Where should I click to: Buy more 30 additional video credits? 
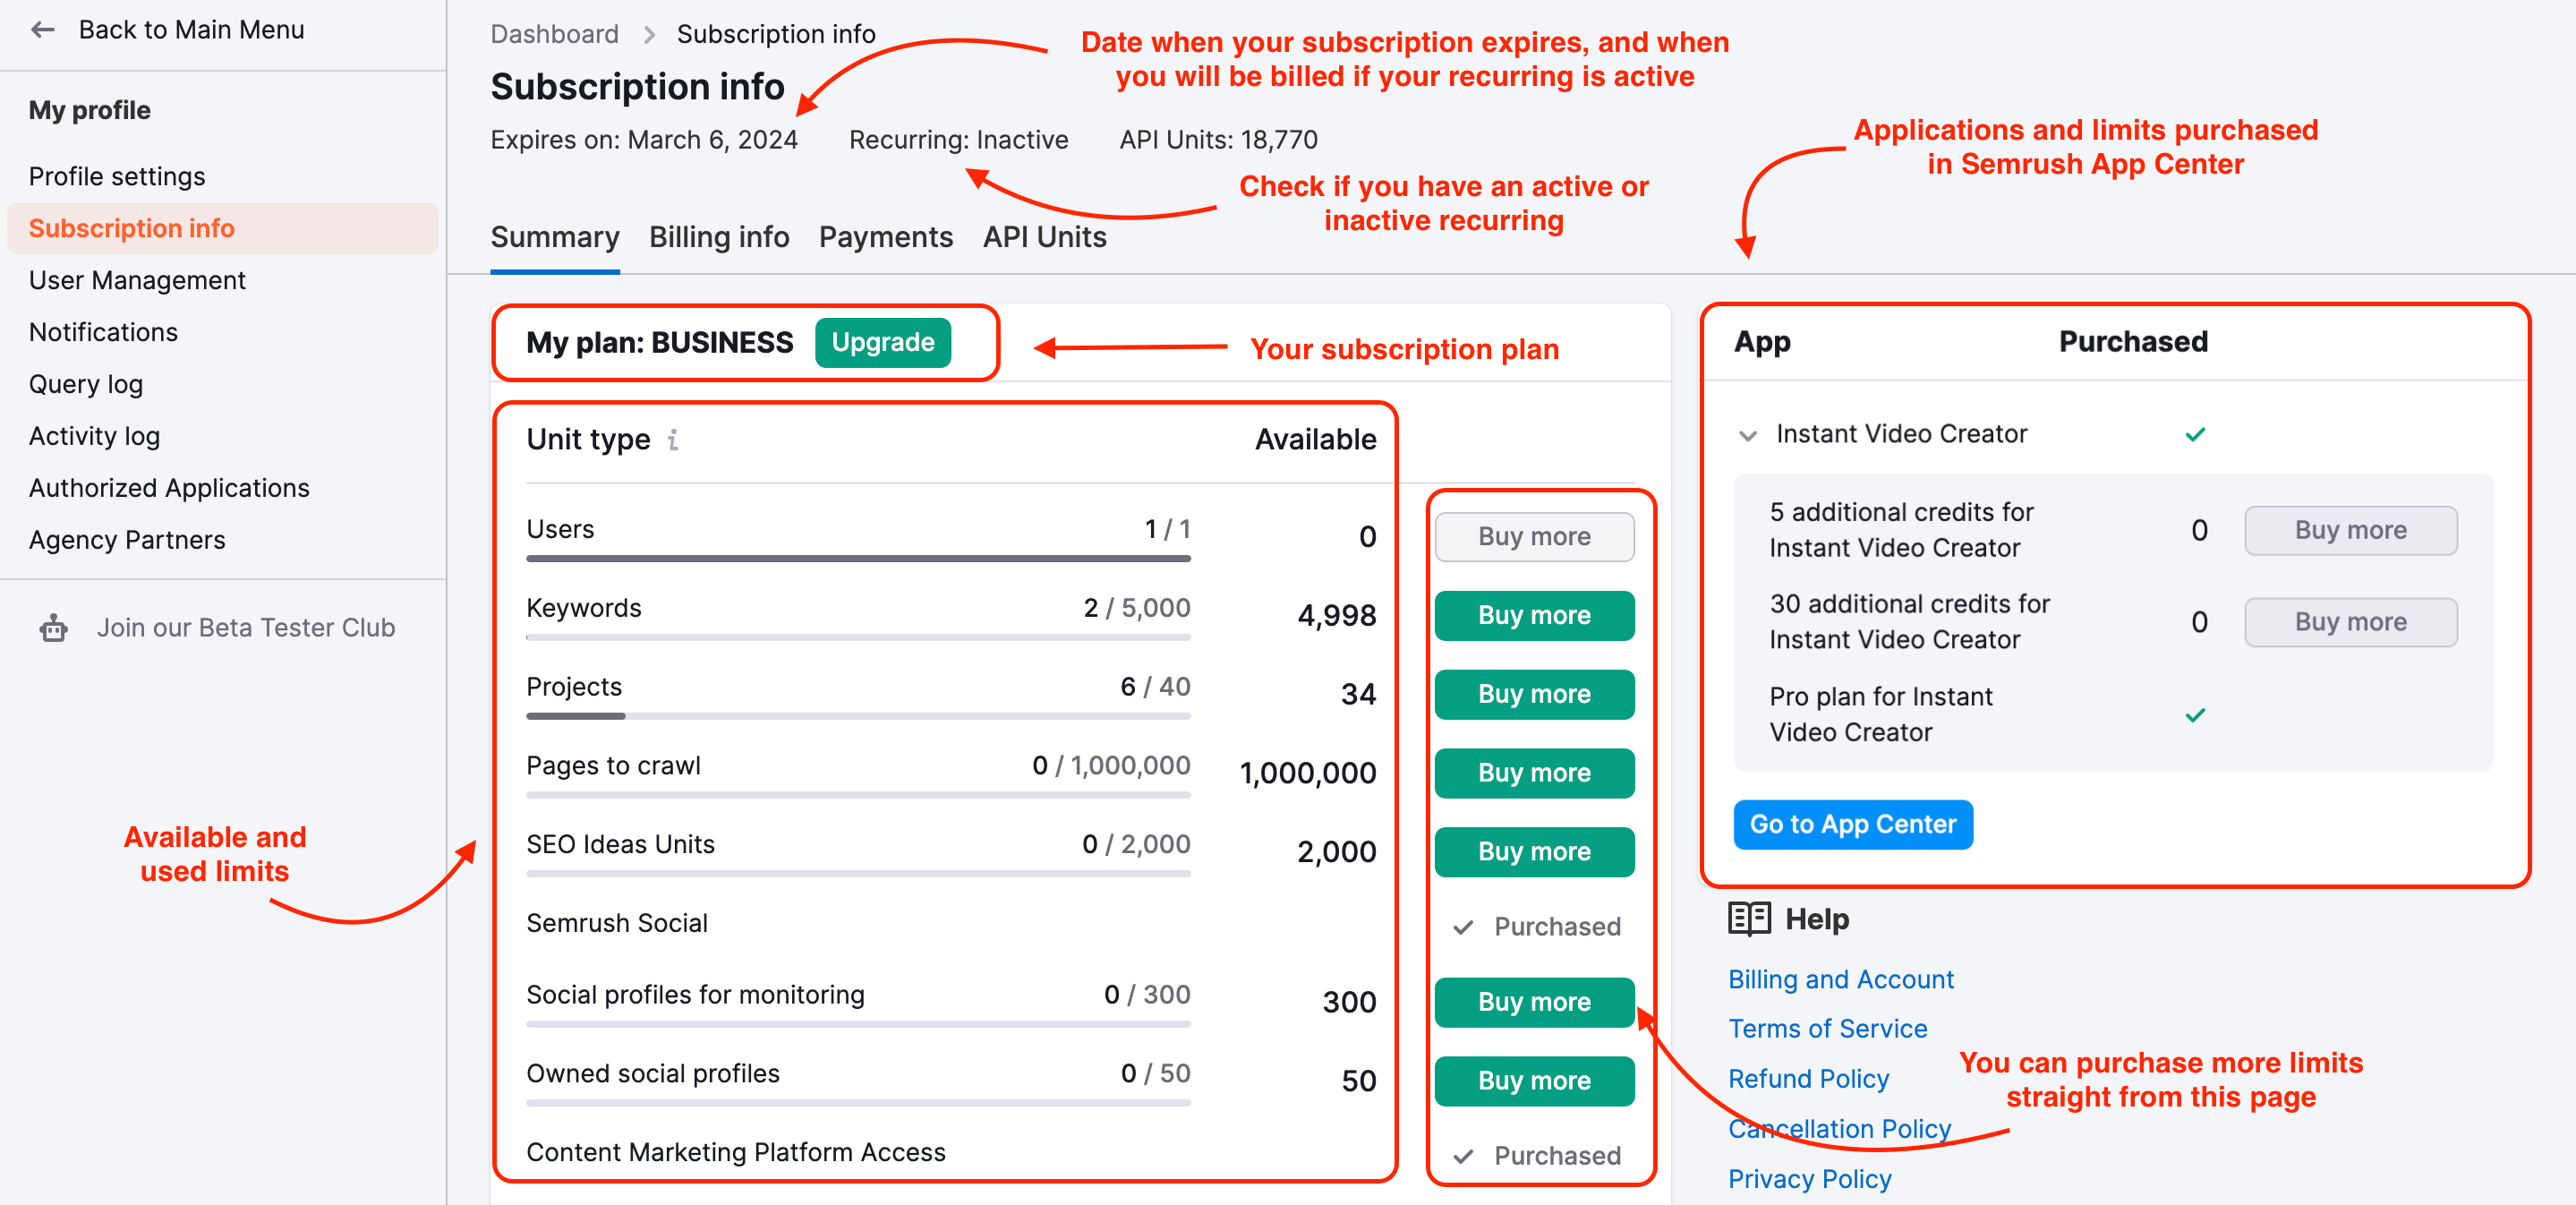pos(2350,622)
